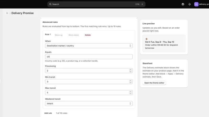Open the When condition dropdown

pos(89,46)
